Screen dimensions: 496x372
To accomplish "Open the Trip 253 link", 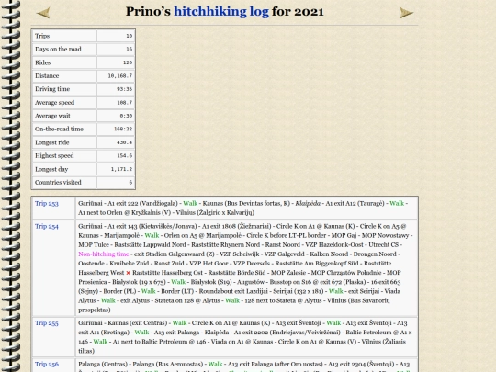I will (x=47, y=203).
